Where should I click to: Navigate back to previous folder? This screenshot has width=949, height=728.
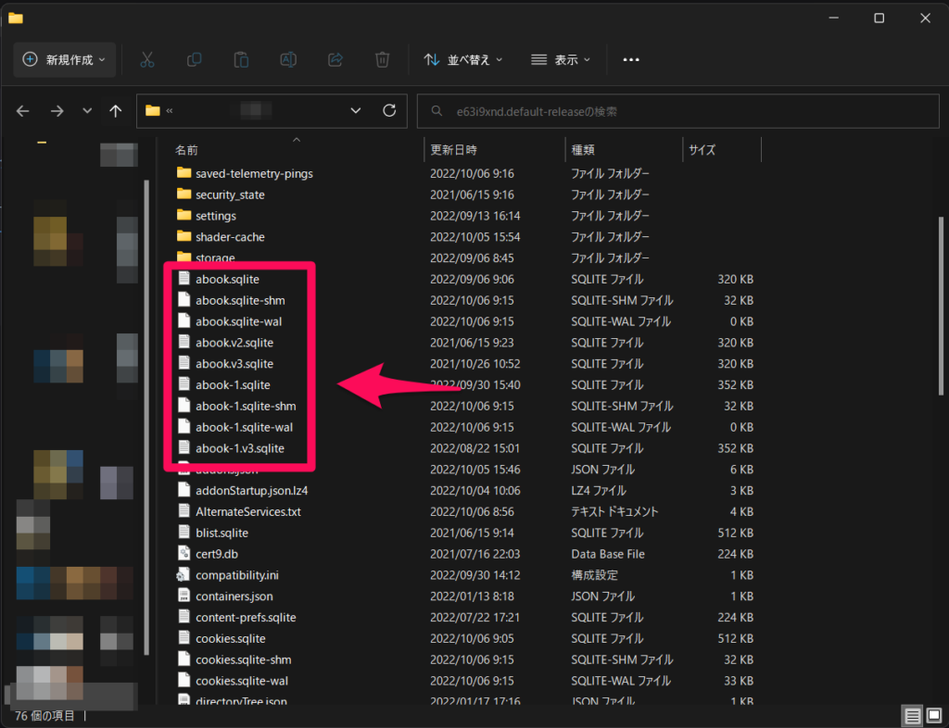tap(23, 110)
